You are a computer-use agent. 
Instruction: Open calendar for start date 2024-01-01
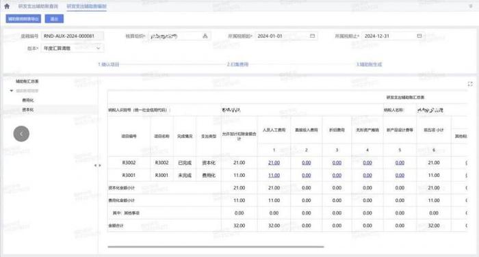point(312,36)
